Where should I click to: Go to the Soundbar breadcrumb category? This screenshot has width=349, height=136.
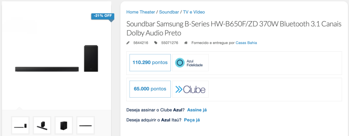point(169,12)
